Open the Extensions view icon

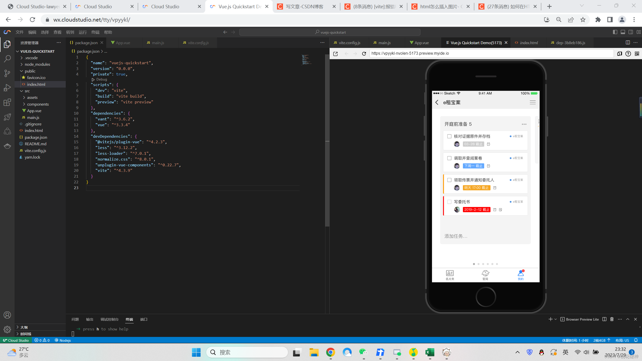coord(7,102)
